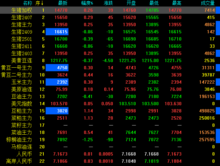Select the 人民币 row name

coord(24,154)
